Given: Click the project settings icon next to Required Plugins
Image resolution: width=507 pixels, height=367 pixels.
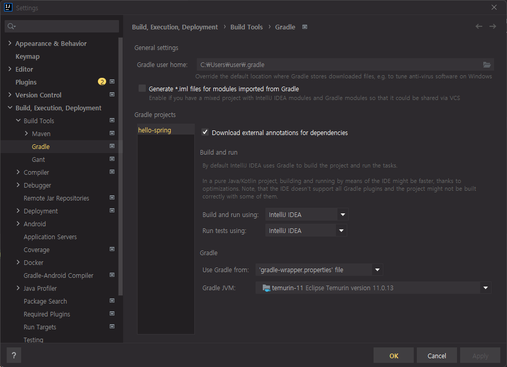Looking at the screenshot, I should 112,313.
